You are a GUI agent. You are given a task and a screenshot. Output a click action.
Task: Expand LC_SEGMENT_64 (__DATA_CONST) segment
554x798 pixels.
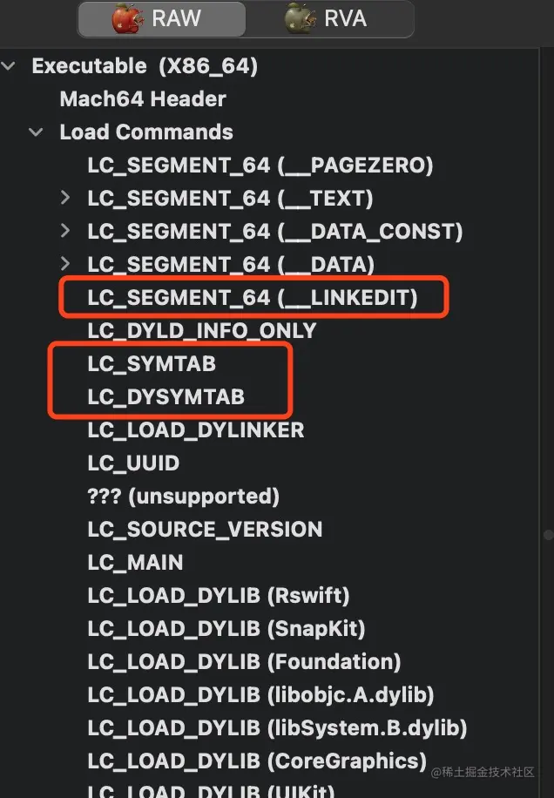65,232
